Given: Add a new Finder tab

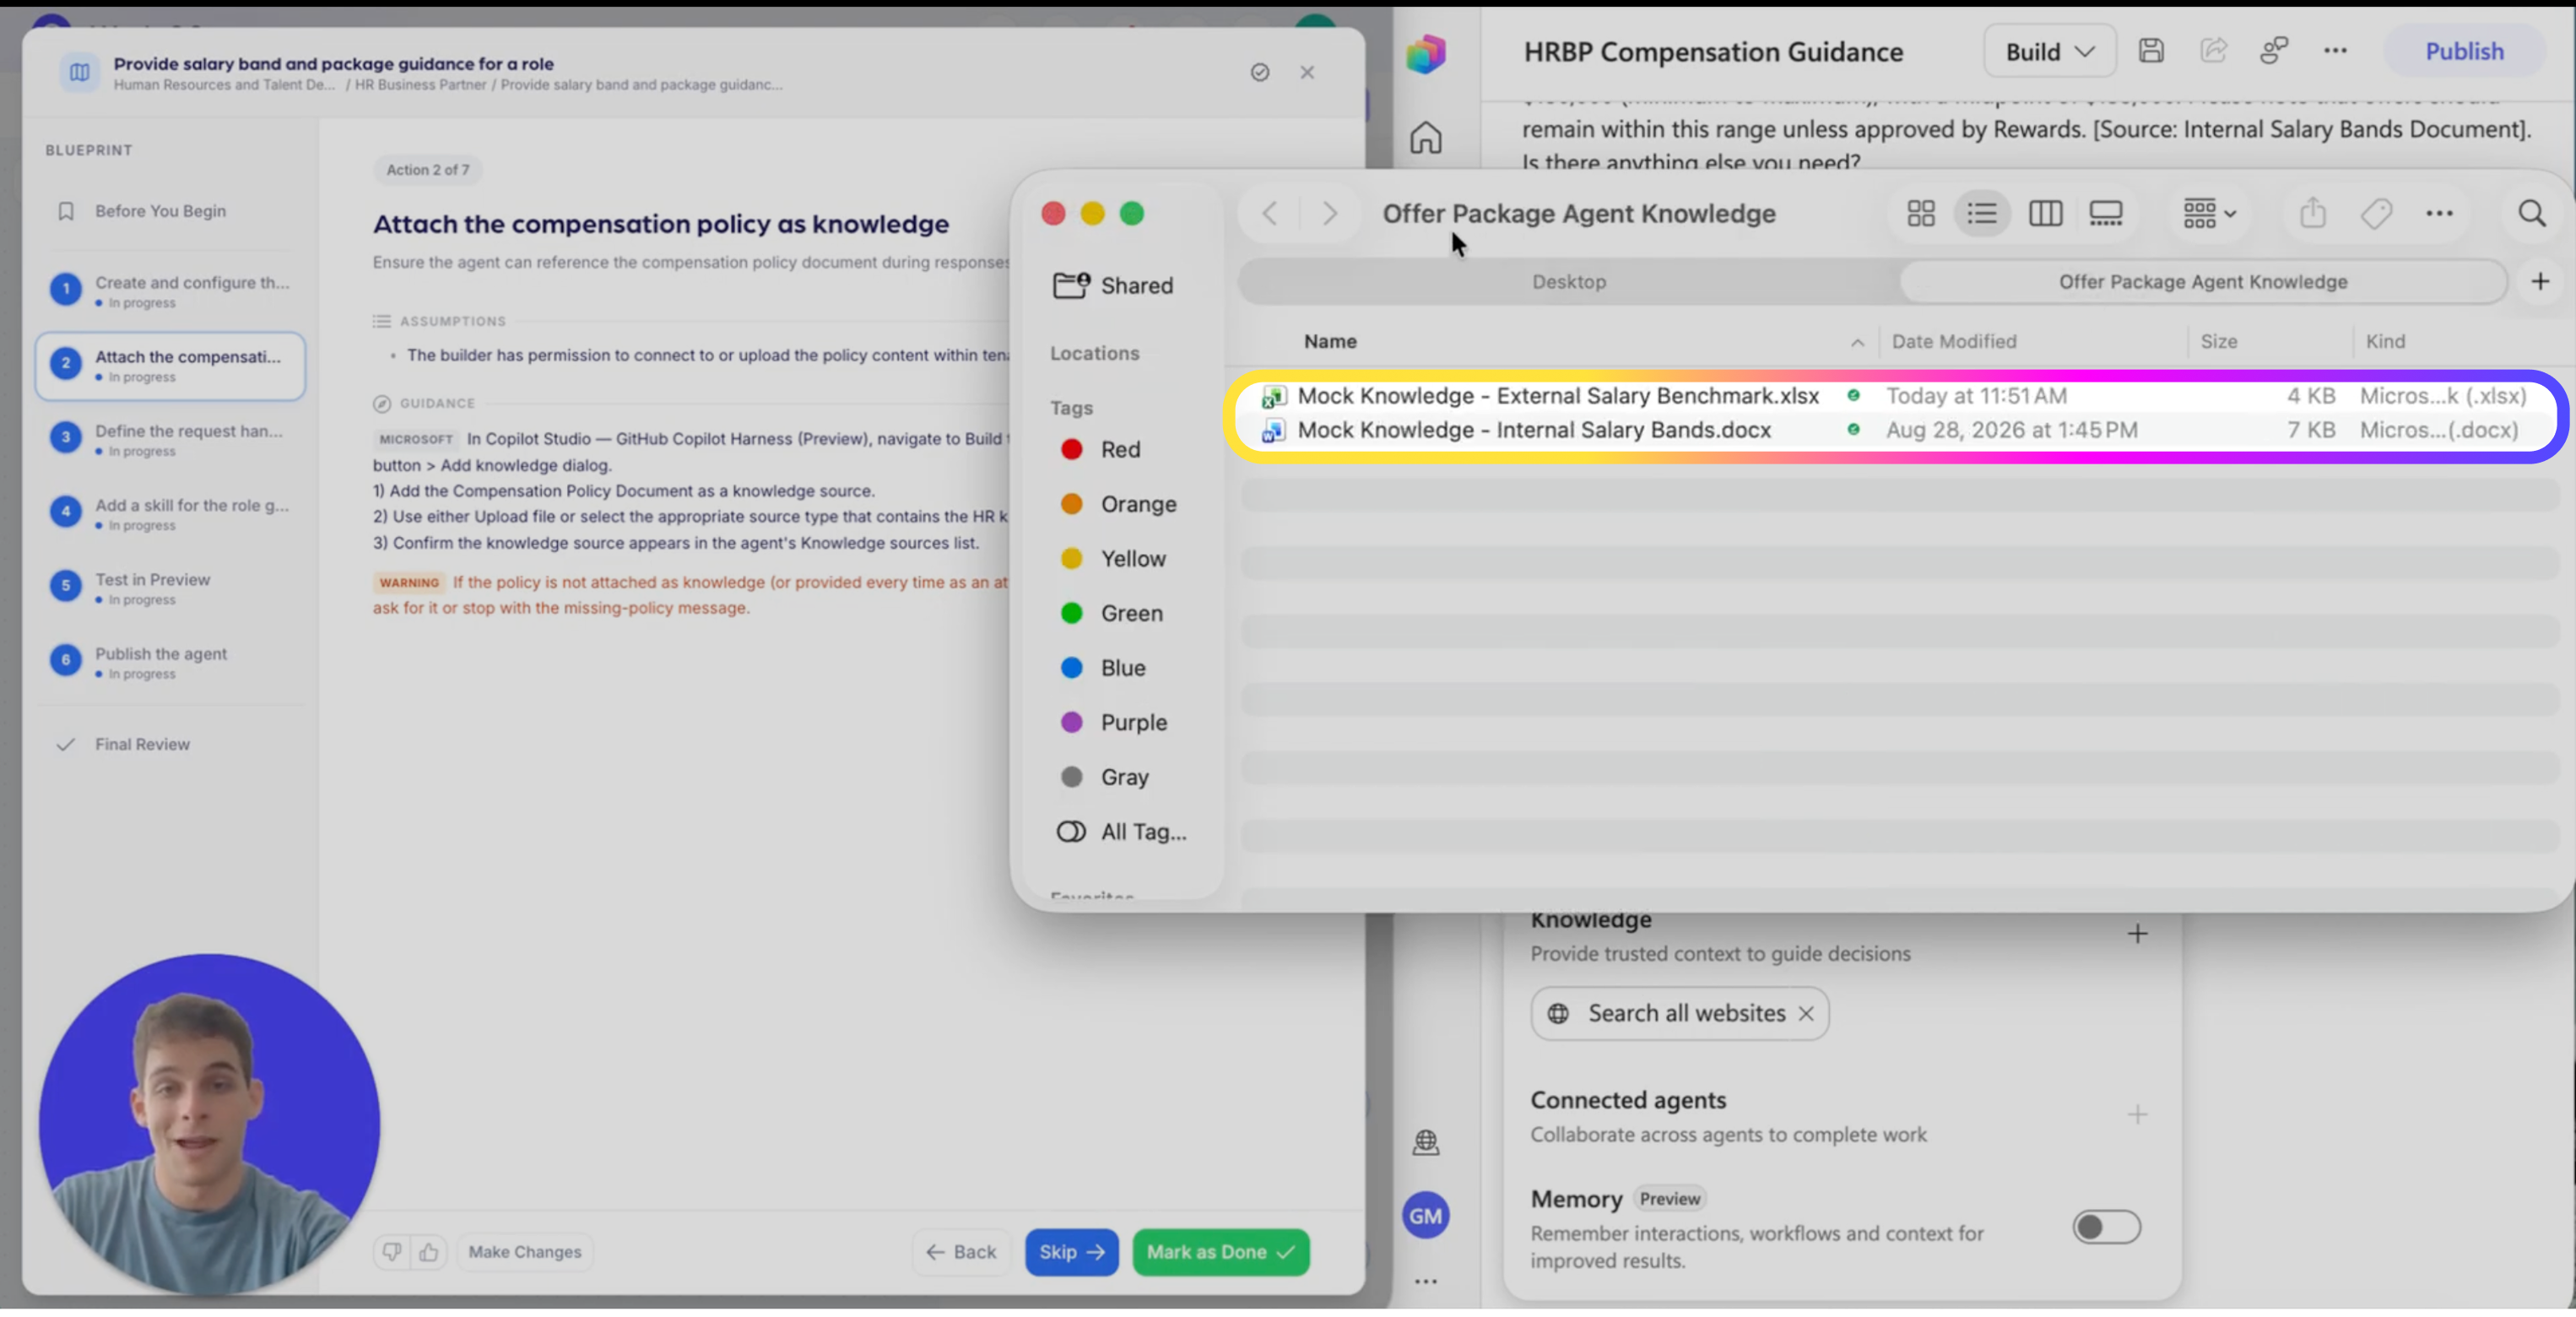Looking at the screenshot, I should click(2540, 282).
